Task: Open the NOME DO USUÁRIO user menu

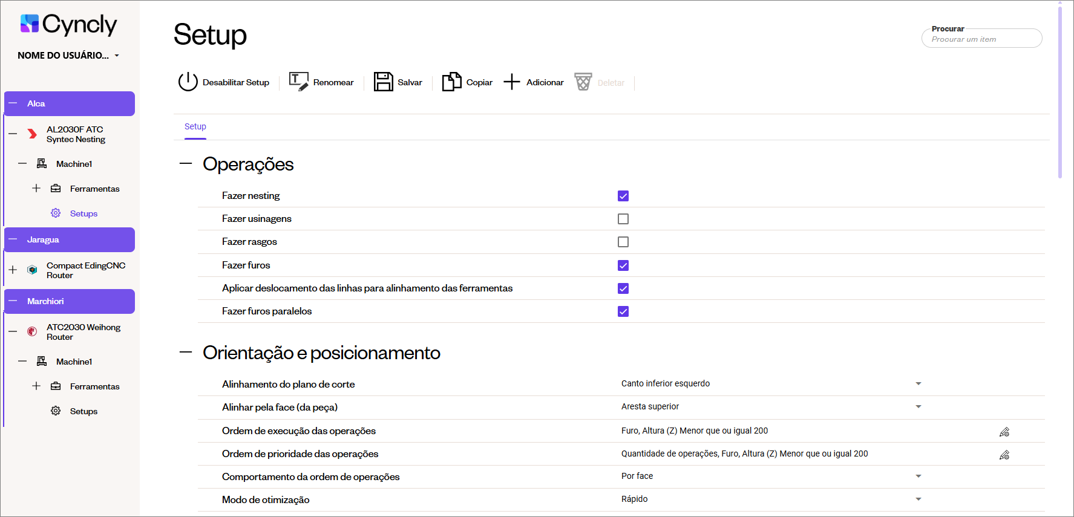Action: [x=68, y=56]
